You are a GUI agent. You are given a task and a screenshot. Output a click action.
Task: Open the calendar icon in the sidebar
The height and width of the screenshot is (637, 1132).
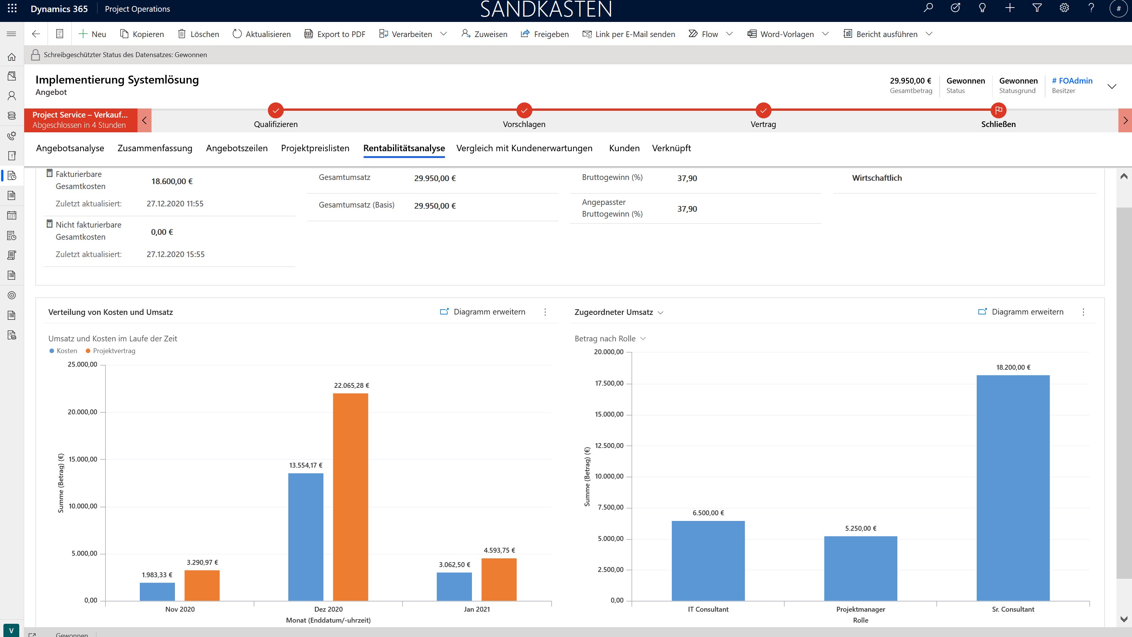pyautogui.click(x=12, y=215)
